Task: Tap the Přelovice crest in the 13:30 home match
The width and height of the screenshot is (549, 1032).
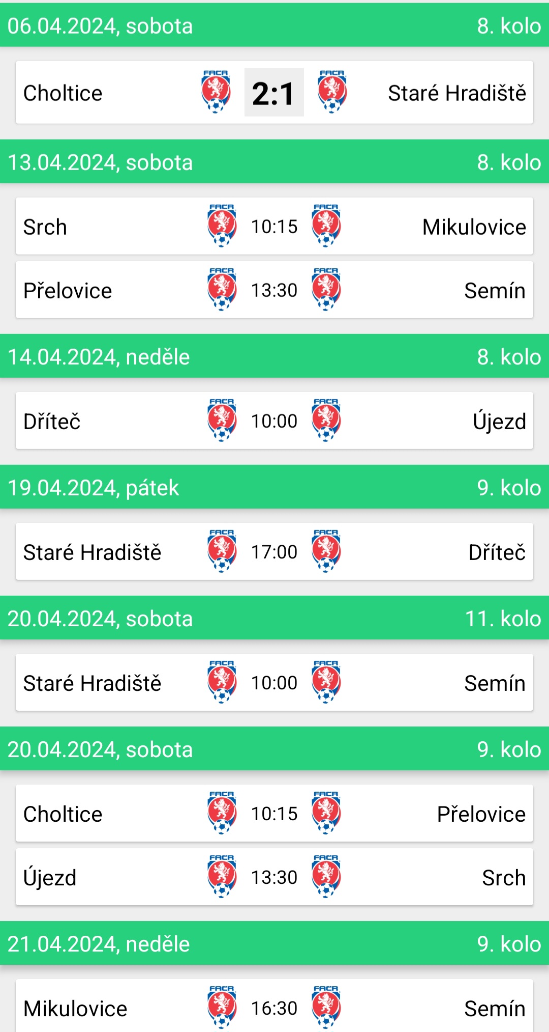Action: (222, 289)
